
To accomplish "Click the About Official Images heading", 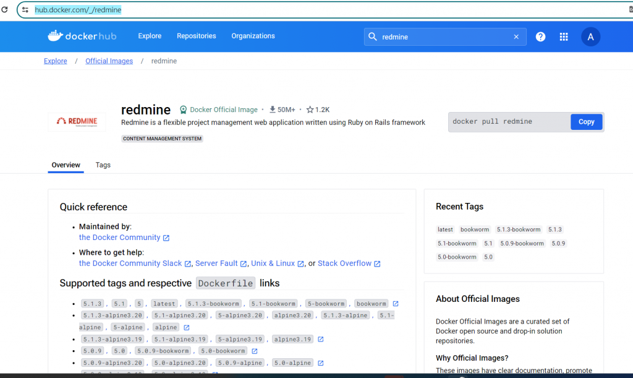I will (478, 299).
